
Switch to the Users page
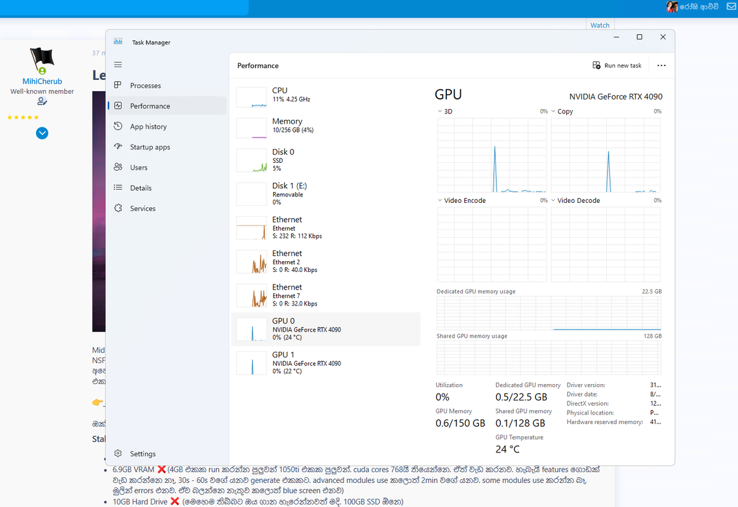pyautogui.click(x=139, y=167)
